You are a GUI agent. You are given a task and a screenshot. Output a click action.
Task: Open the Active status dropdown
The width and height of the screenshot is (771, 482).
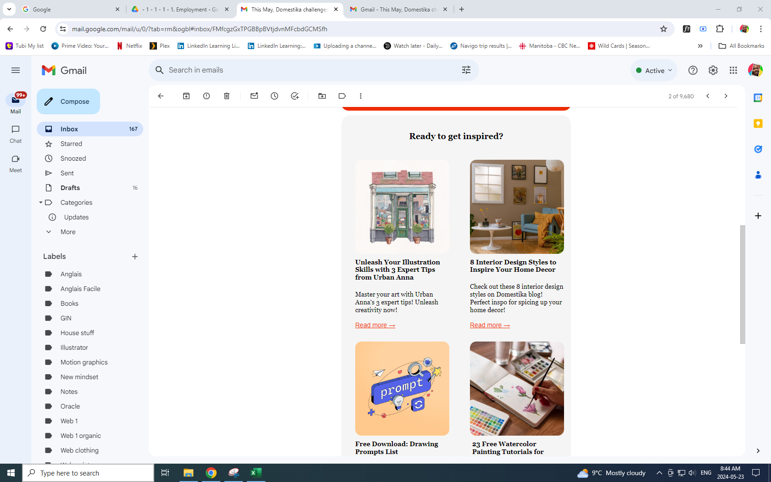click(654, 70)
